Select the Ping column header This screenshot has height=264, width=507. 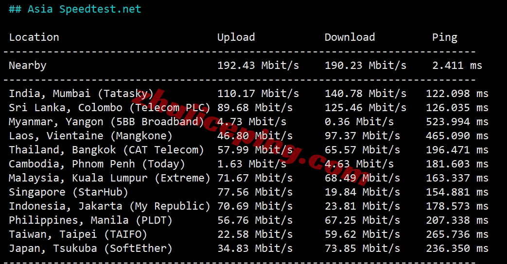tap(445, 37)
